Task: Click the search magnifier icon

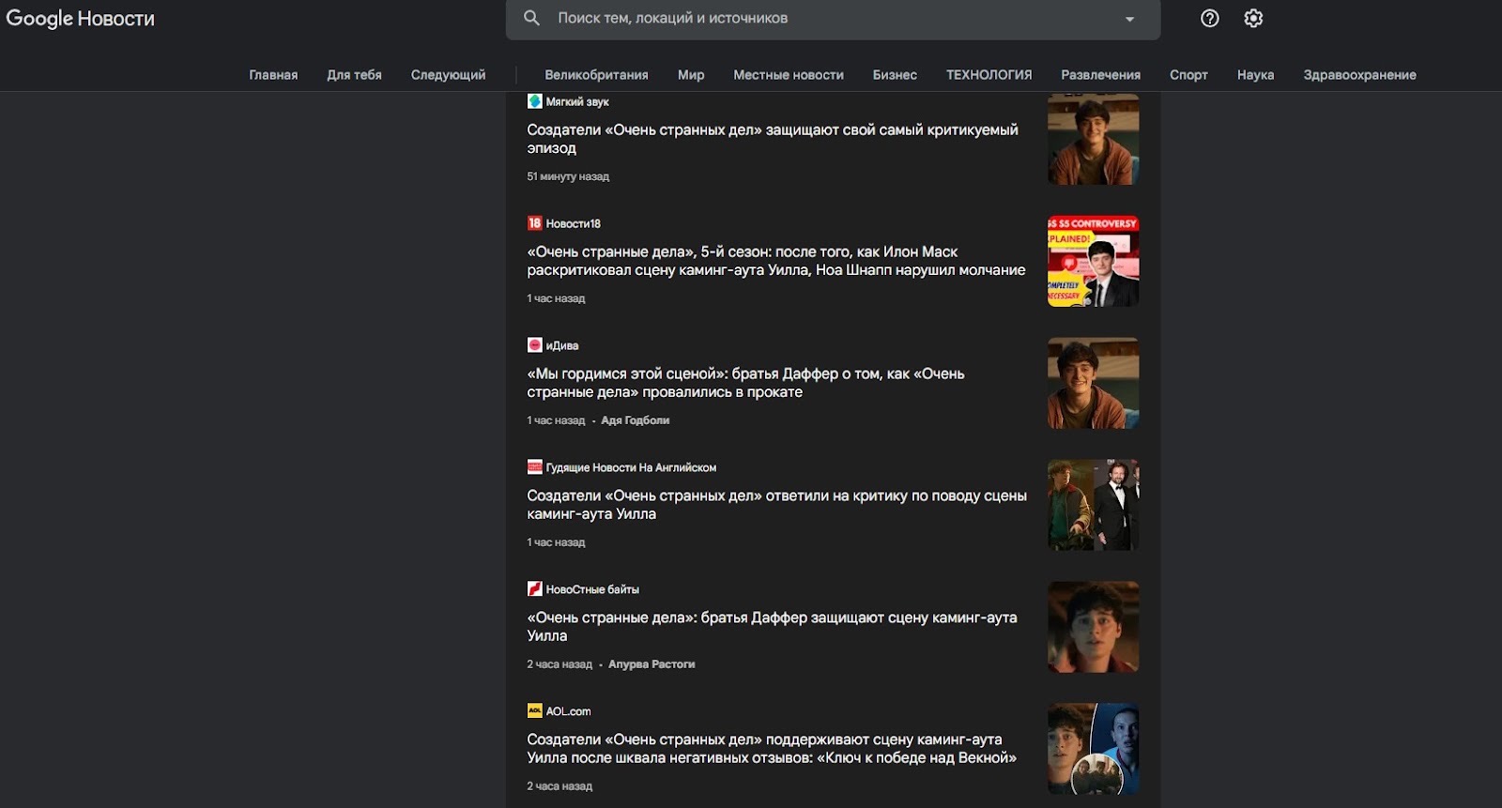Action: 531,18
